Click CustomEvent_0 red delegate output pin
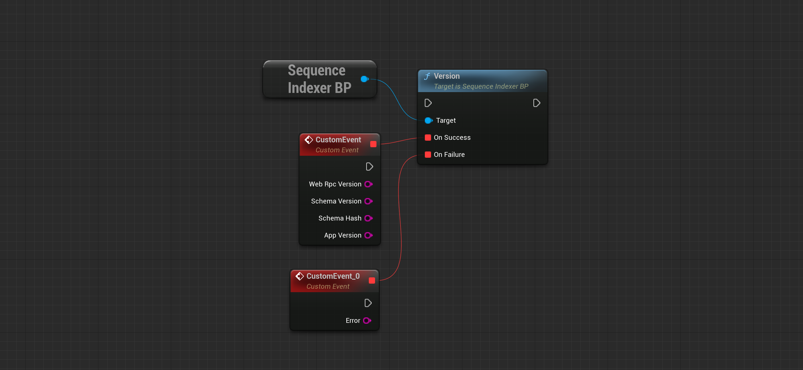The image size is (803, 370). tap(372, 280)
